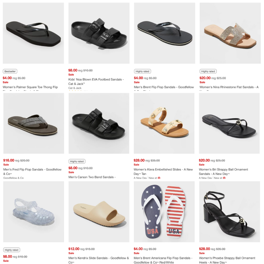The image size is (264, 264).
Task: Click Women's Kiera Embellished Slides title link
Action: [163, 172]
